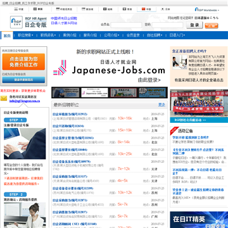Click the recruiter office photo thumbnail
228x228 pixels.
click(x=180, y=62)
